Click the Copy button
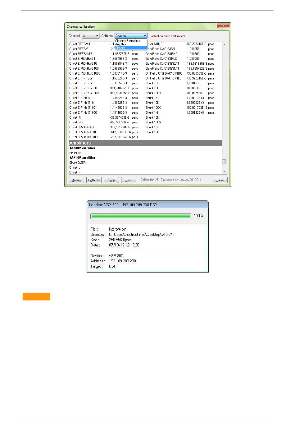This screenshot has height=431, width=295. 111,180
